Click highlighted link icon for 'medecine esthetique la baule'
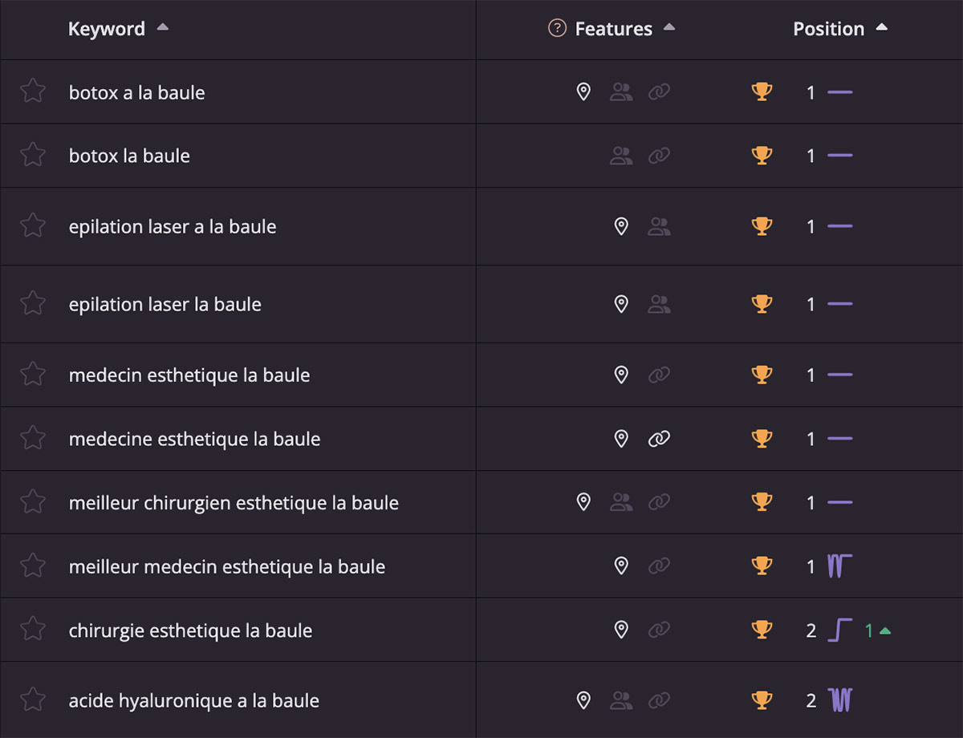 pos(659,438)
